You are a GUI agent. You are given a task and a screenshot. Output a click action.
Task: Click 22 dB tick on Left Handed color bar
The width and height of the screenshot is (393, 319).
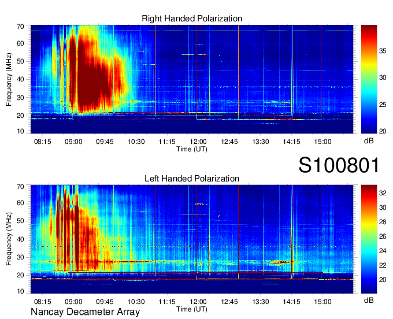(383, 265)
